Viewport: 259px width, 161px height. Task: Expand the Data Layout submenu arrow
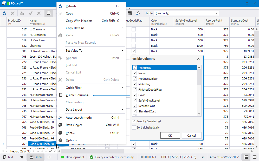[x=122, y=110]
